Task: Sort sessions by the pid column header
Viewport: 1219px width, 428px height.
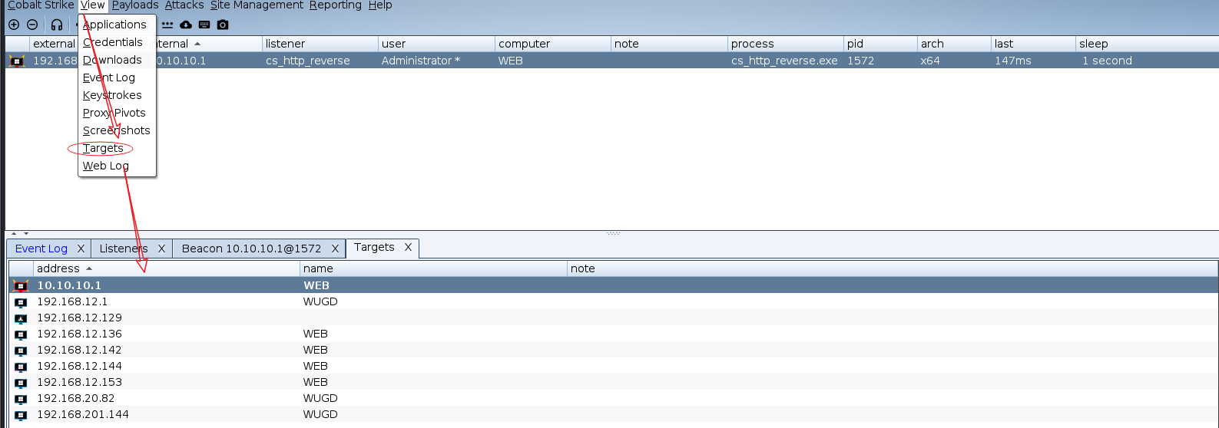Action: coord(880,44)
